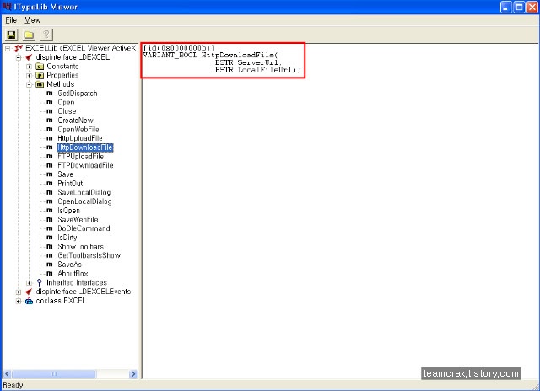Select the coclass EXCEL tree item
This screenshot has width=540, height=391.
tap(61, 301)
